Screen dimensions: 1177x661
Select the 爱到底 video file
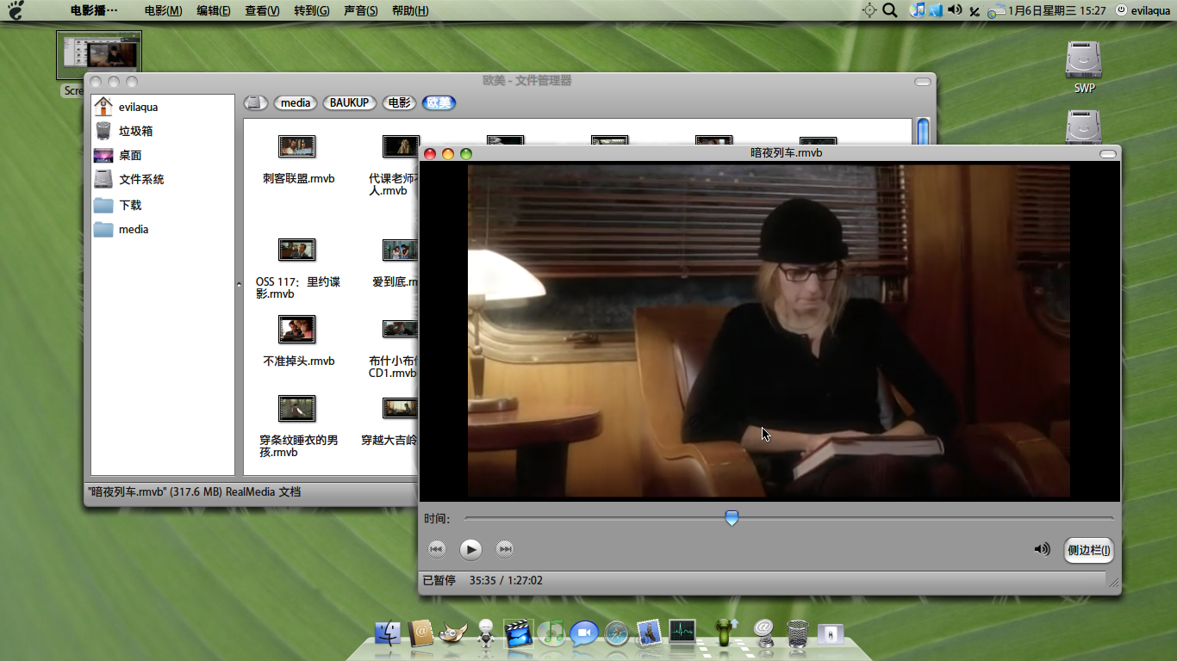pos(396,263)
